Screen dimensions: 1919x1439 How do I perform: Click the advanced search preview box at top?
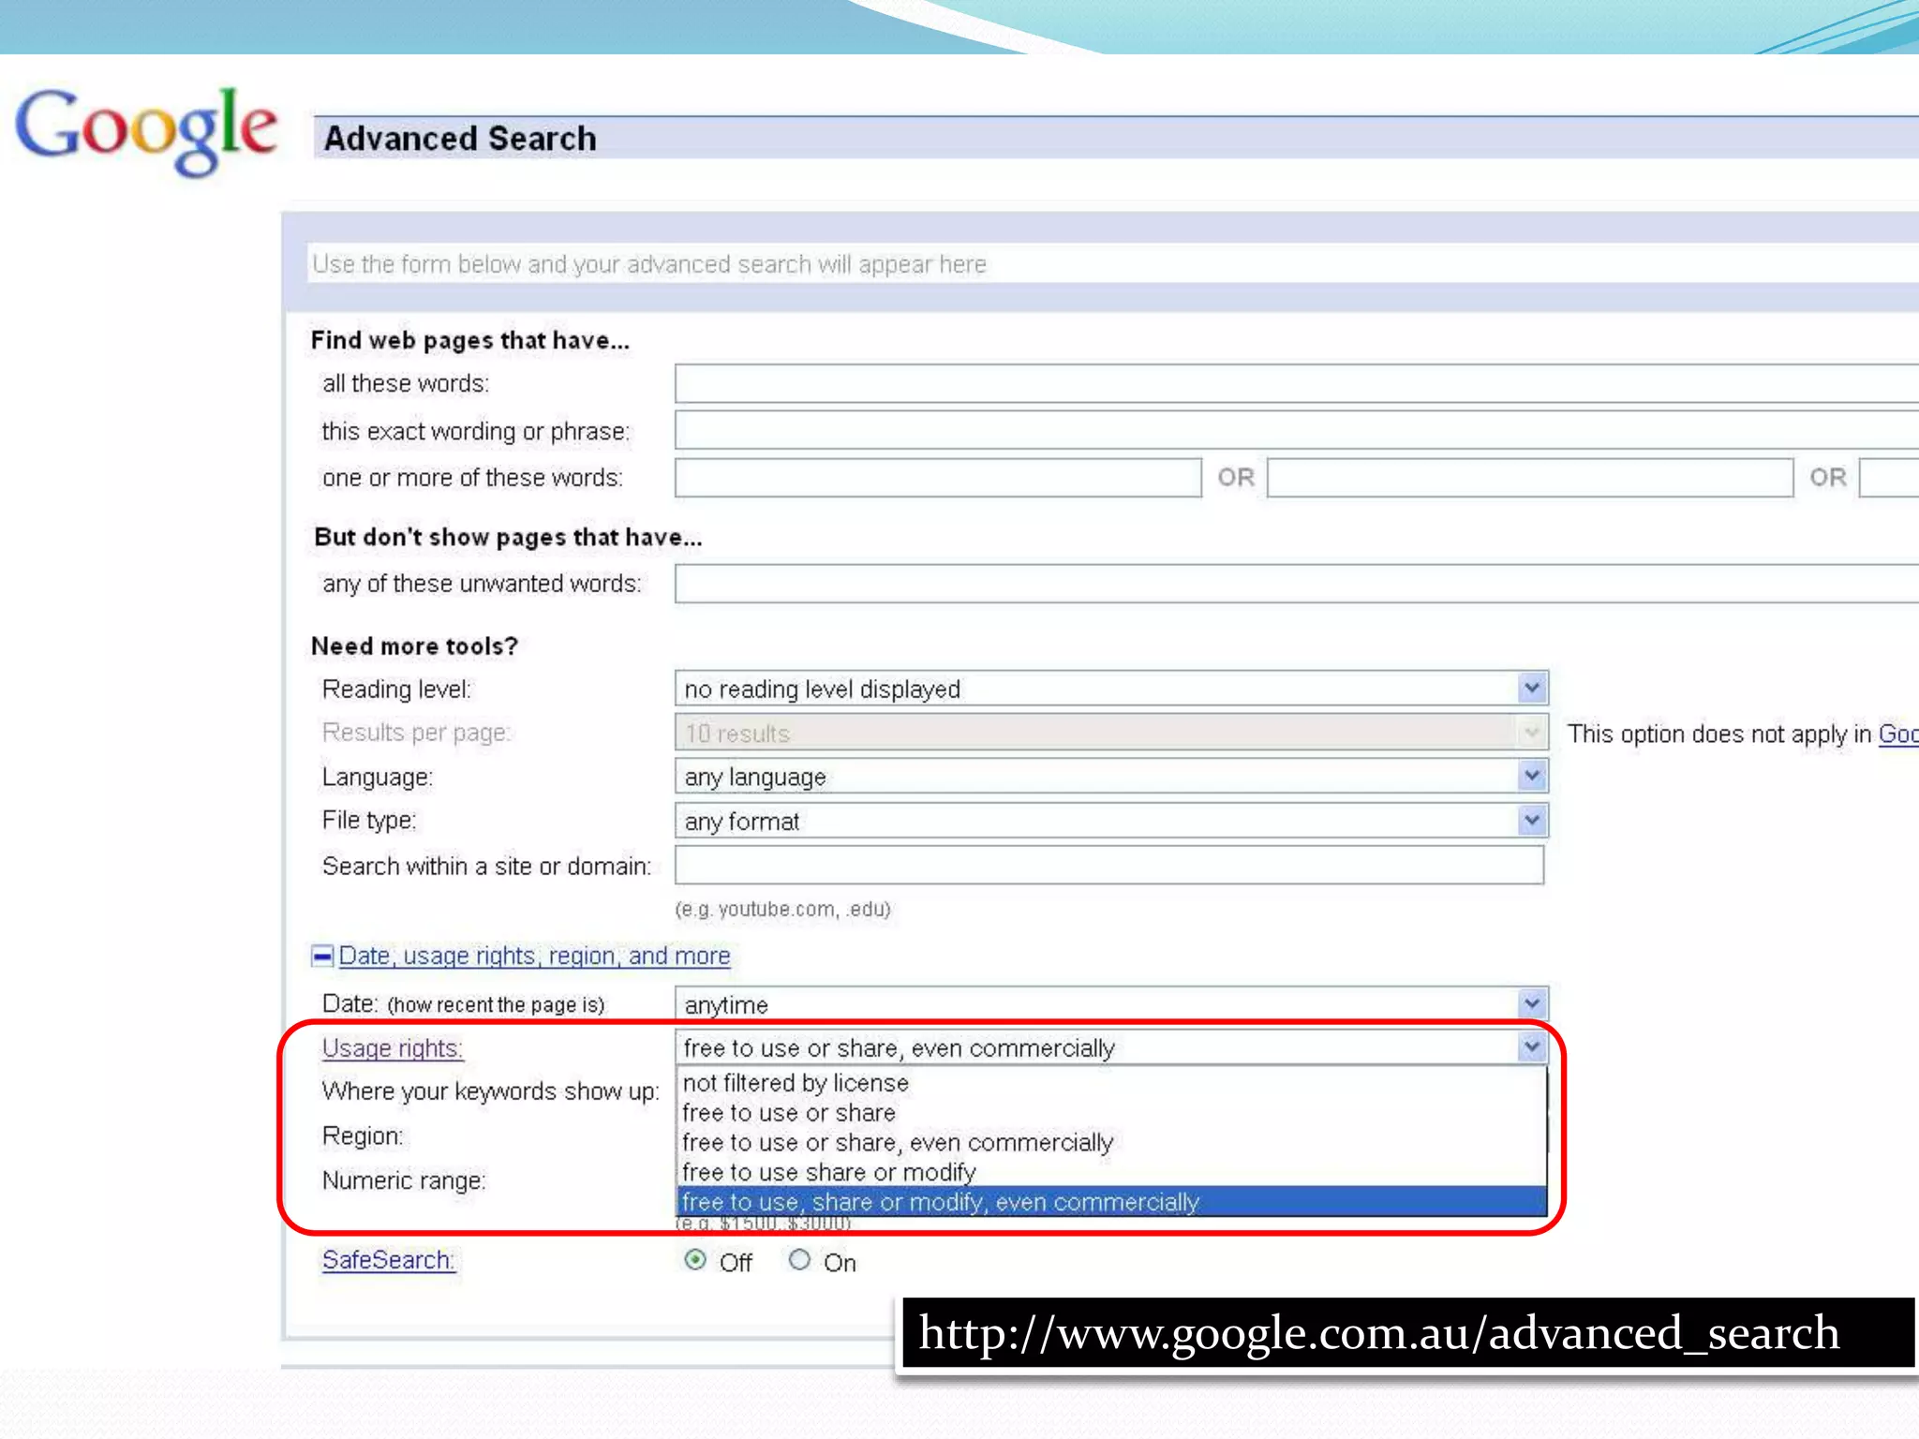(1113, 264)
